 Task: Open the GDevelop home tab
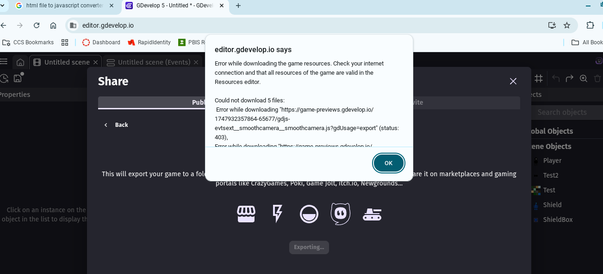(x=20, y=62)
